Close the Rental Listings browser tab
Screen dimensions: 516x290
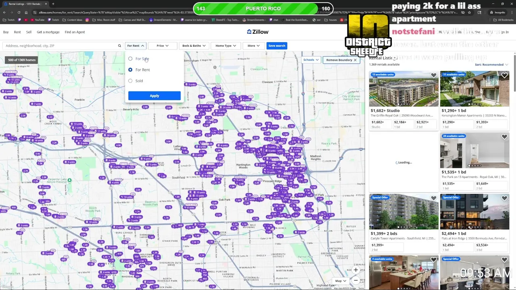click(46, 4)
